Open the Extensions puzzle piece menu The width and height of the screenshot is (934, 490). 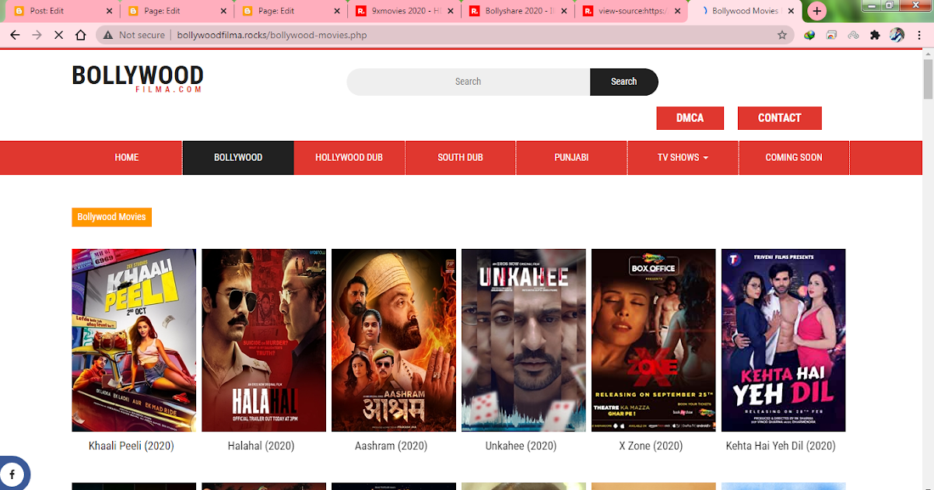click(x=875, y=35)
